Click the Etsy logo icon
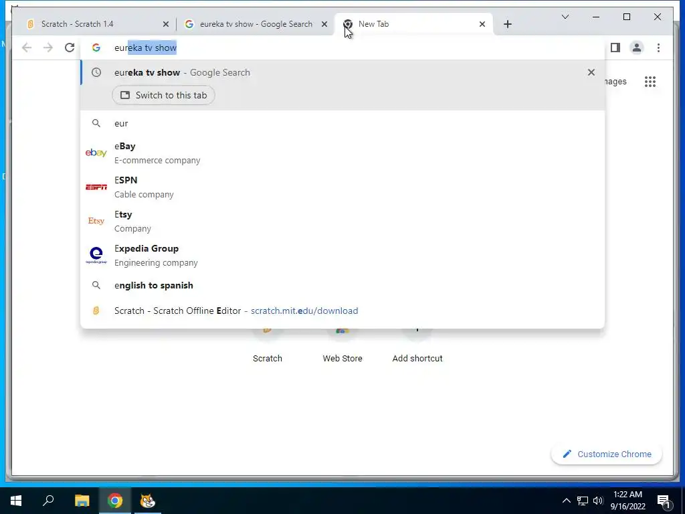 [x=96, y=221]
